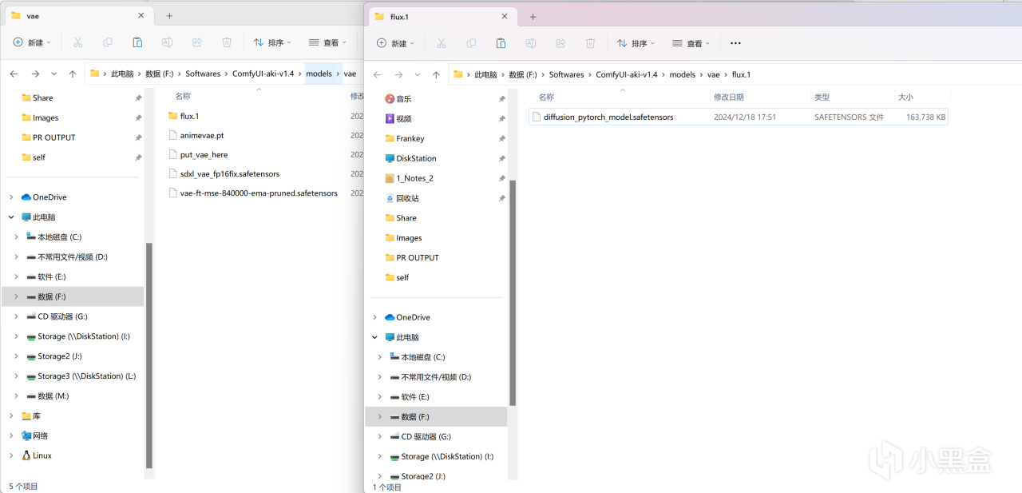This screenshot has height=493, width=1022.
Task: Expand Linux in vae window sidebar
Action: [x=11, y=455]
